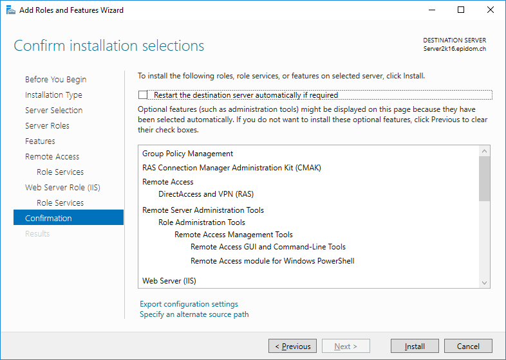Click scrollbar up arrow in selections list

click(484, 151)
